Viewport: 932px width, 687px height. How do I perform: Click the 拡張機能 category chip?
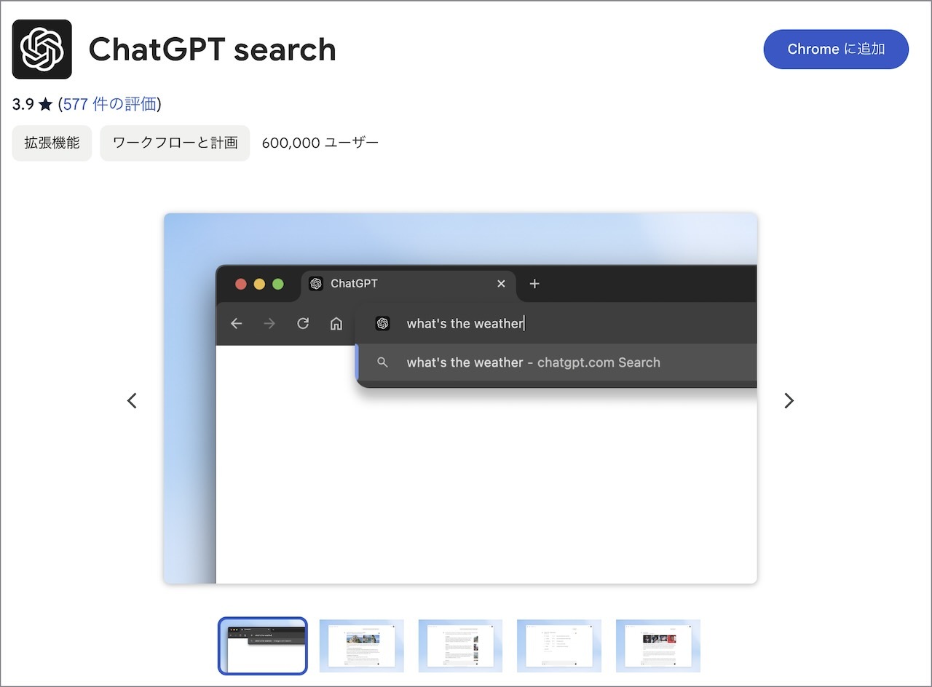point(52,143)
